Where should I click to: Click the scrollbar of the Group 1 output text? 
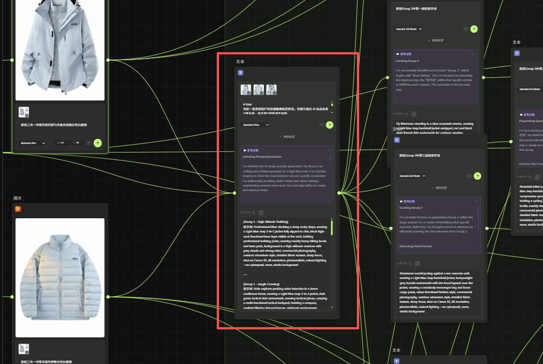coord(332,227)
